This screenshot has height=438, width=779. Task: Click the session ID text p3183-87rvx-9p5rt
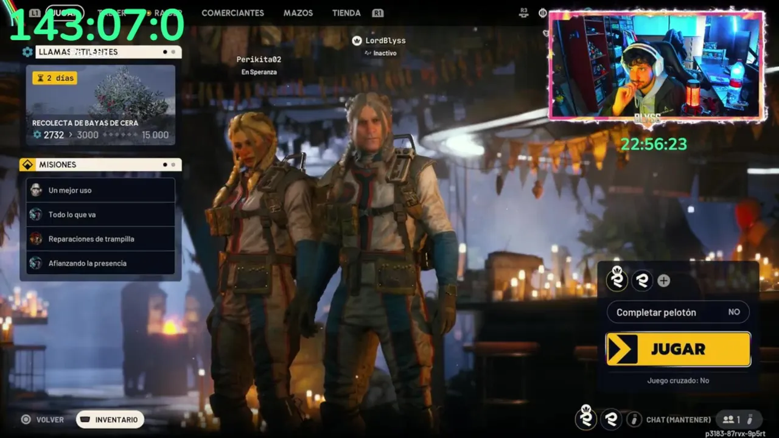click(735, 434)
